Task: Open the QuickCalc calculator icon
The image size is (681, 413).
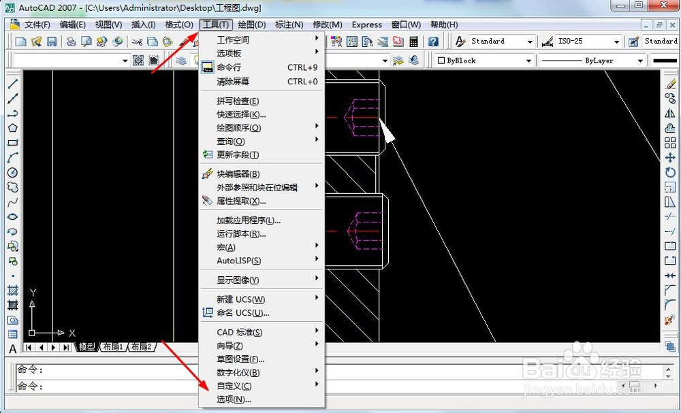Action: pos(414,42)
